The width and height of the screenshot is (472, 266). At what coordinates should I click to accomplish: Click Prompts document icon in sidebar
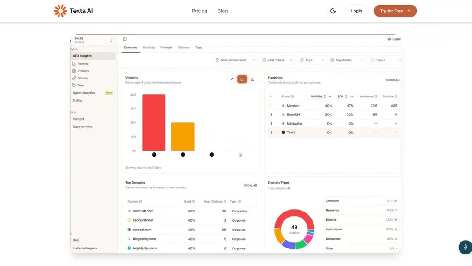click(x=74, y=71)
